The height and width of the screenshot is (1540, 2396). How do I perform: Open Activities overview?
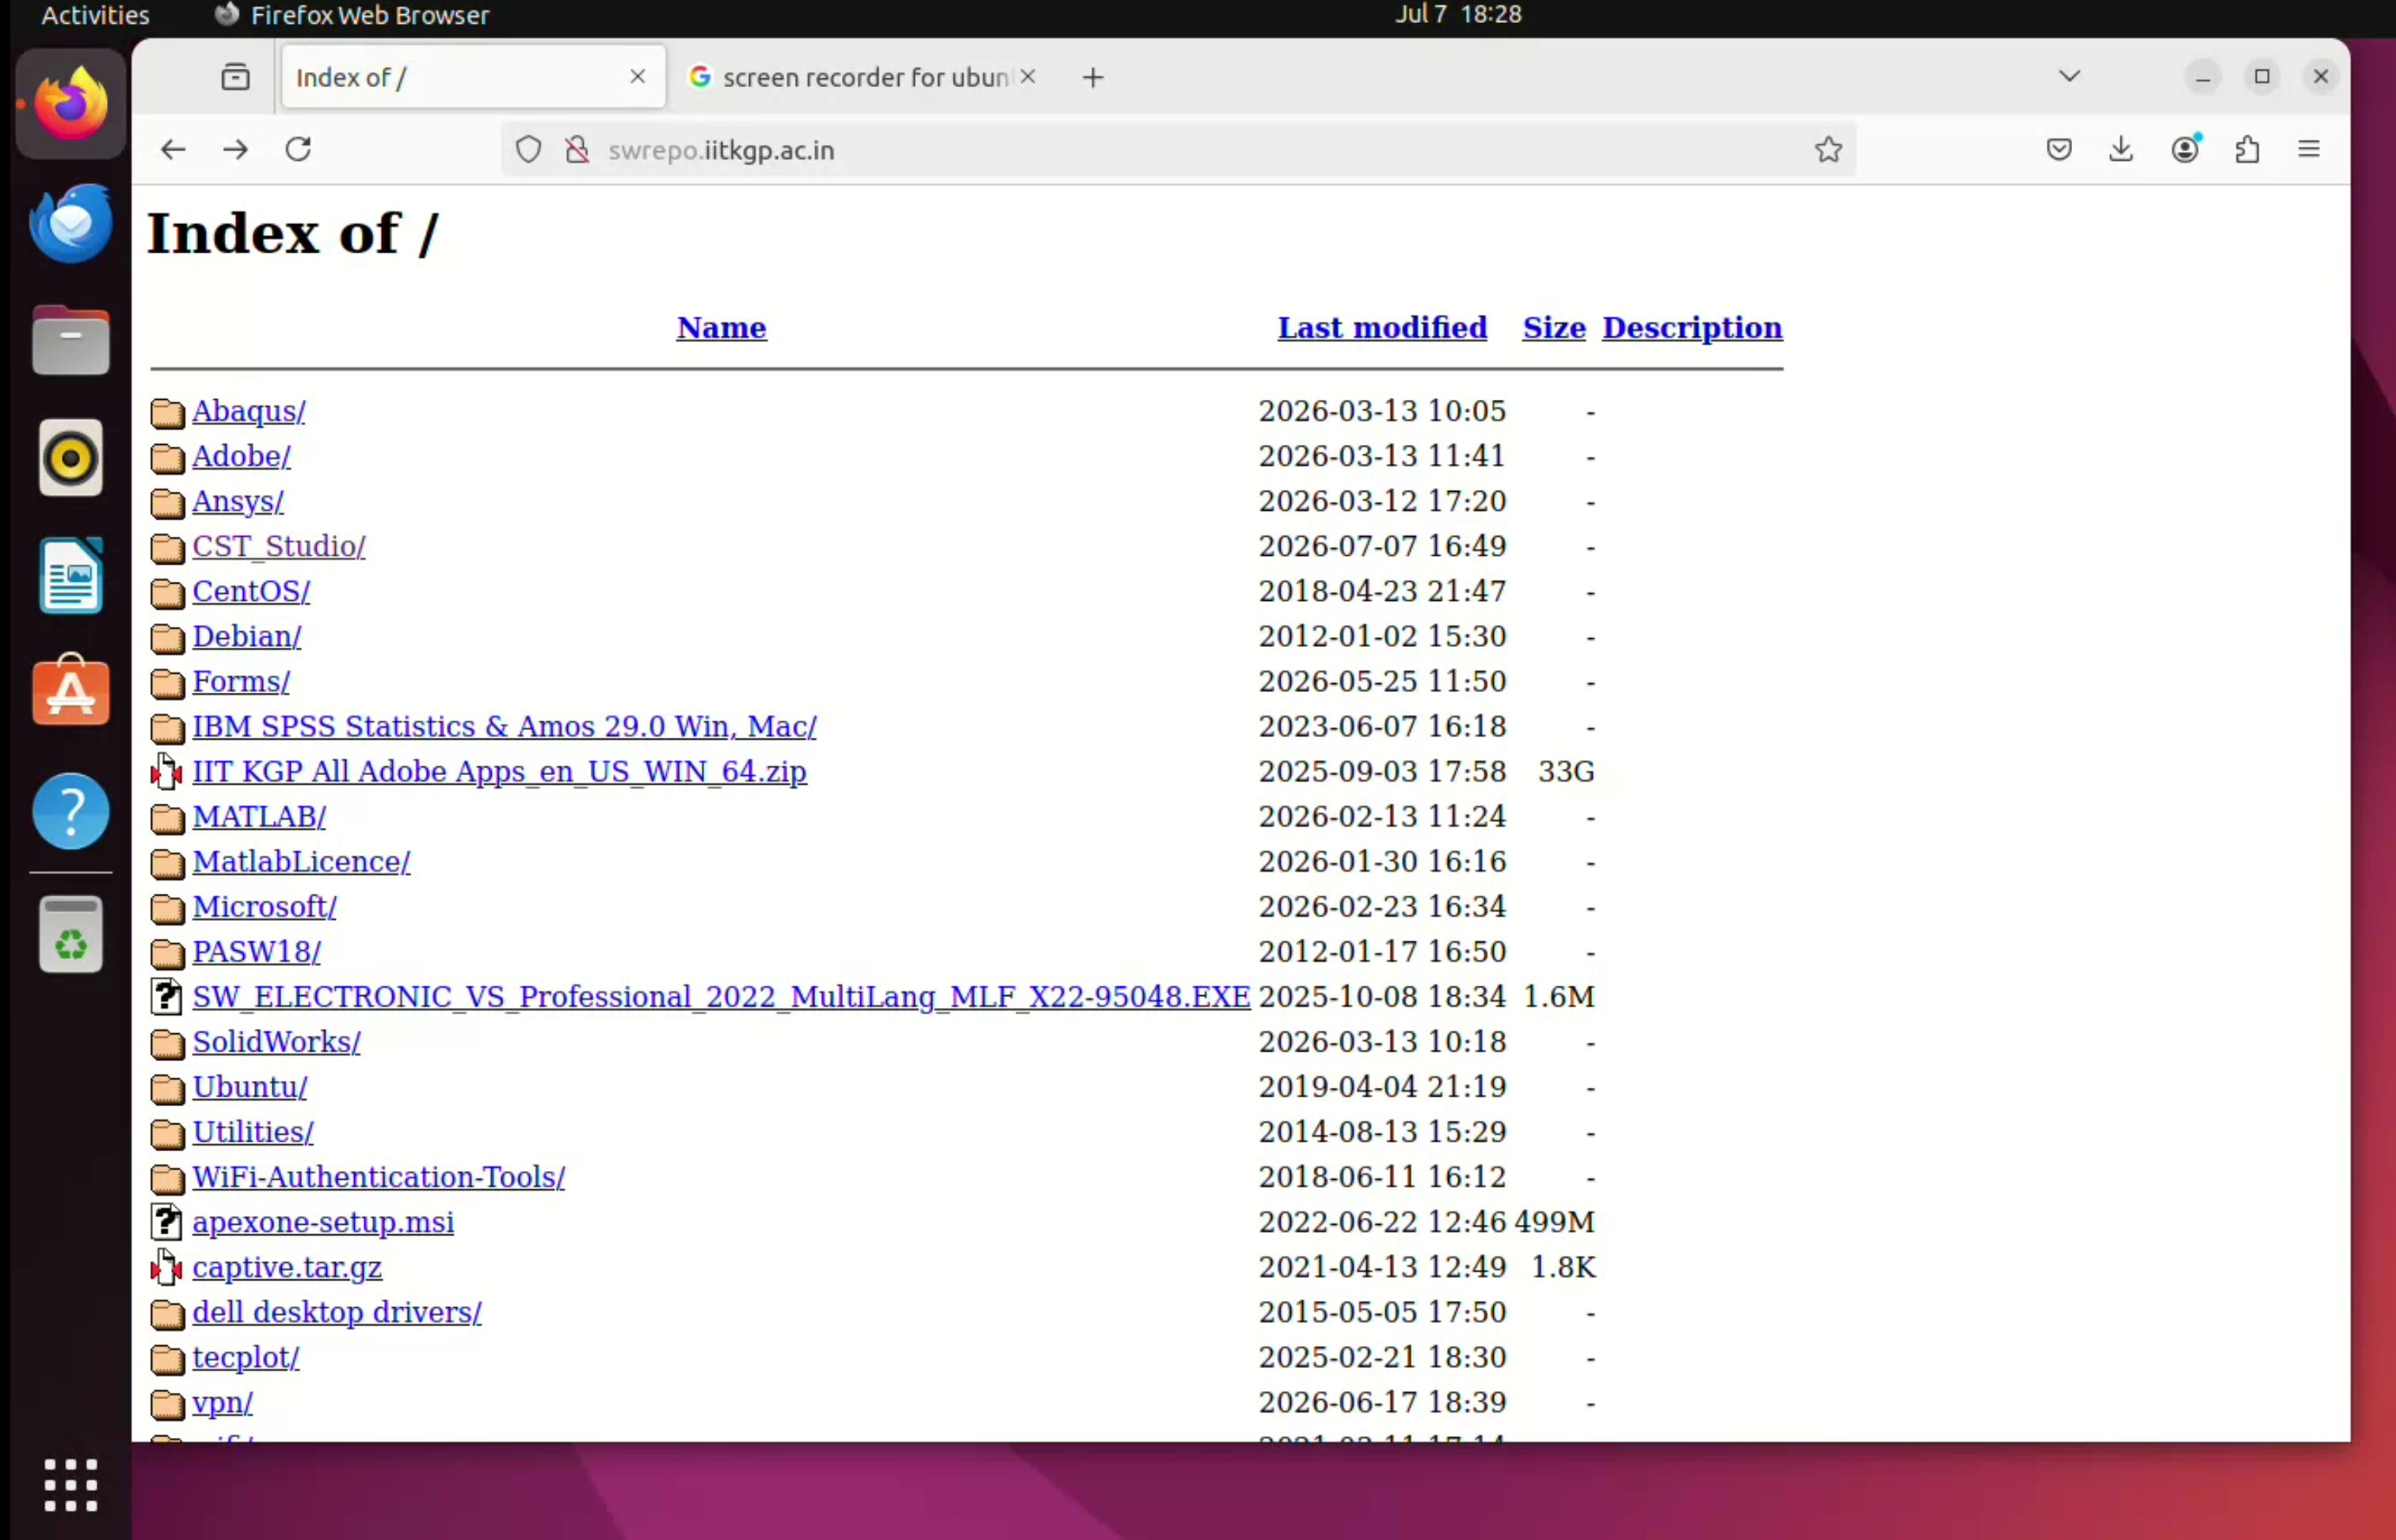click(95, 15)
